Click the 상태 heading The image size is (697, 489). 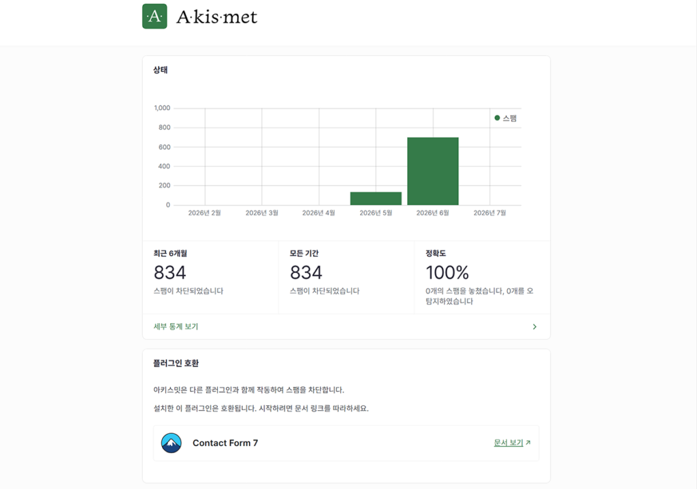pos(161,70)
